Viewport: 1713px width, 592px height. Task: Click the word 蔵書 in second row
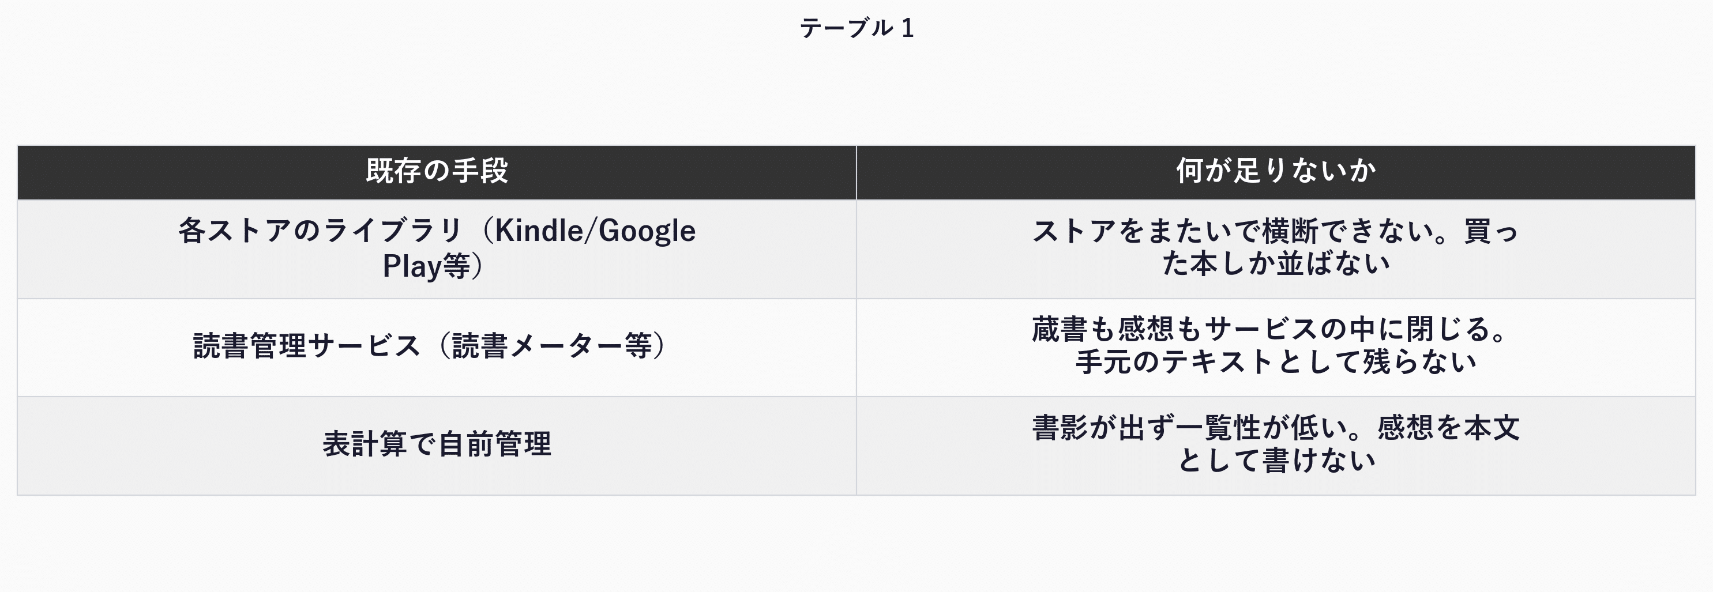[1060, 329]
